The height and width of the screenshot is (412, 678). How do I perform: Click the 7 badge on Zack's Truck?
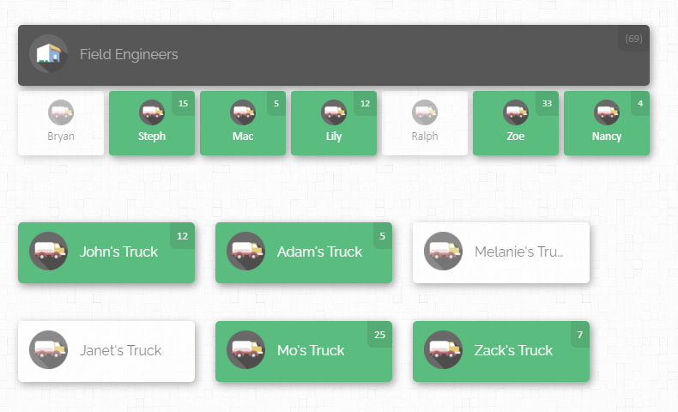pyautogui.click(x=578, y=334)
